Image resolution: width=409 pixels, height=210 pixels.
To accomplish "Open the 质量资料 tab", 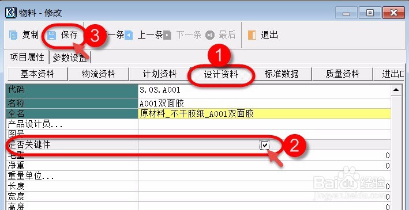I will (343, 74).
